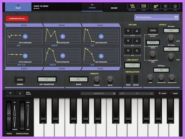Decrease detune fine with down arrow
Image resolution: width=185 pixels, height=139 pixels.
[x=128, y=51]
